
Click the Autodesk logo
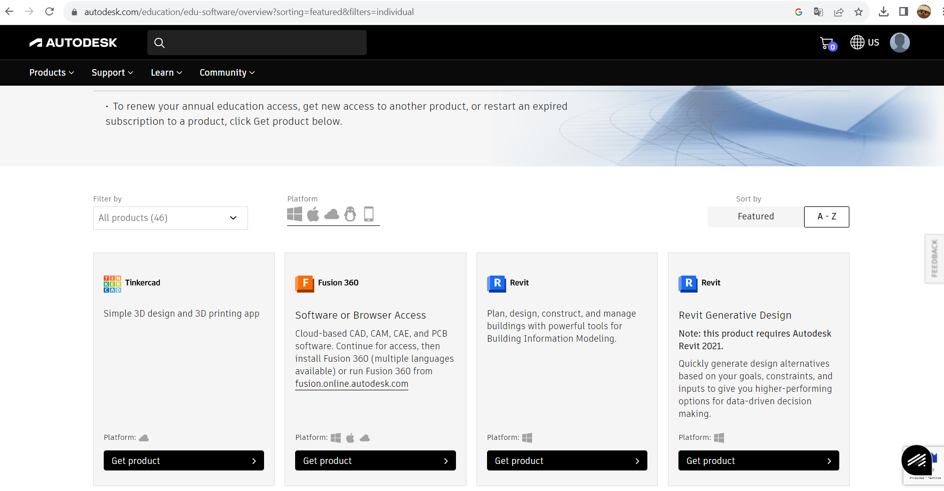pos(73,43)
